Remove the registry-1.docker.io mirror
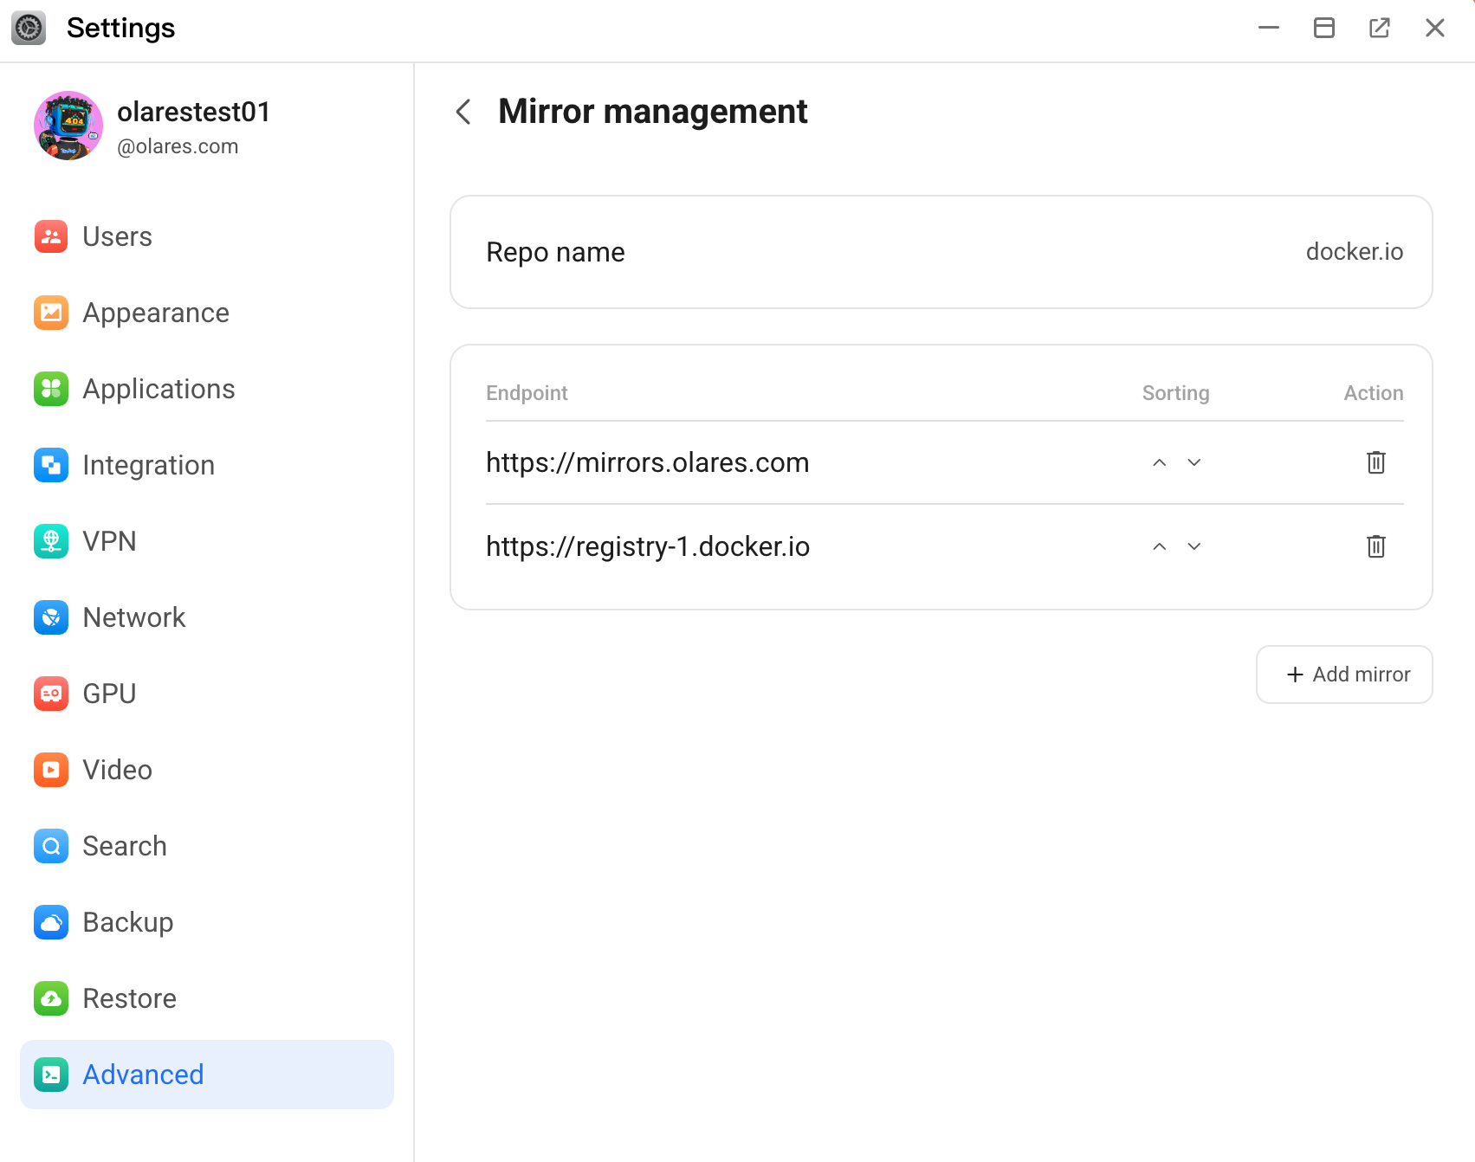Viewport: 1475px width, 1162px height. click(1376, 546)
